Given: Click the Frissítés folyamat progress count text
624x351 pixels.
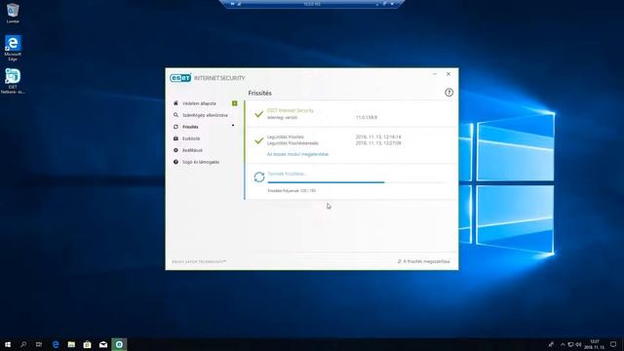Looking at the screenshot, I should coord(292,191).
